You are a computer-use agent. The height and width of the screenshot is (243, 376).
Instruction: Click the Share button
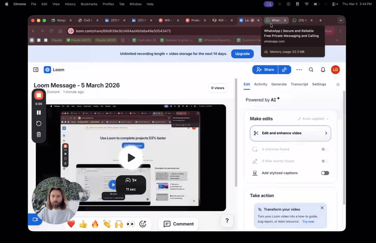click(265, 70)
